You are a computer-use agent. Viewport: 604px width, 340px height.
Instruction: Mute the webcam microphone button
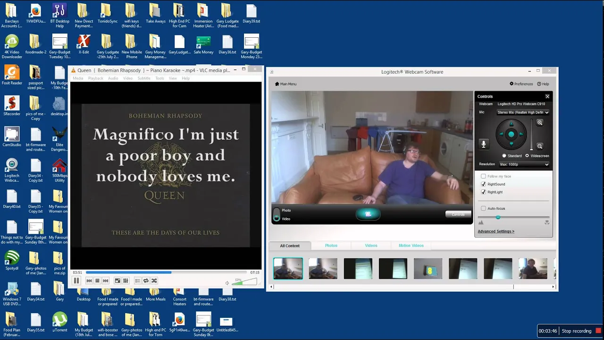[483, 144]
